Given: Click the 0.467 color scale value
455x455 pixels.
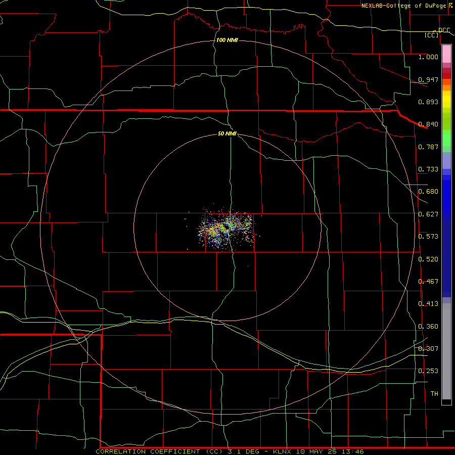Looking at the screenshot, I should coord(428,282).
